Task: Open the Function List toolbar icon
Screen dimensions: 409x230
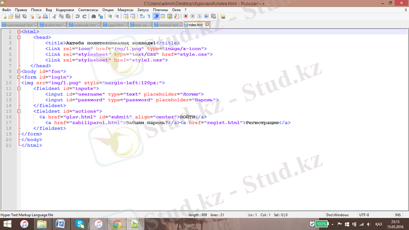Action: coord(176,16)
